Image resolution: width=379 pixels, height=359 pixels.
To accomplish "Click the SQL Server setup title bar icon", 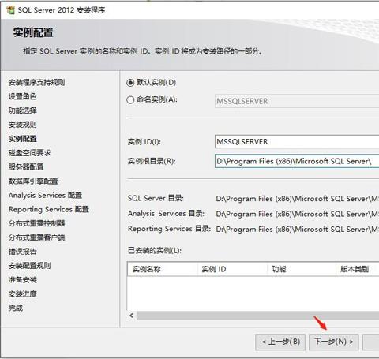I will 11,10.
